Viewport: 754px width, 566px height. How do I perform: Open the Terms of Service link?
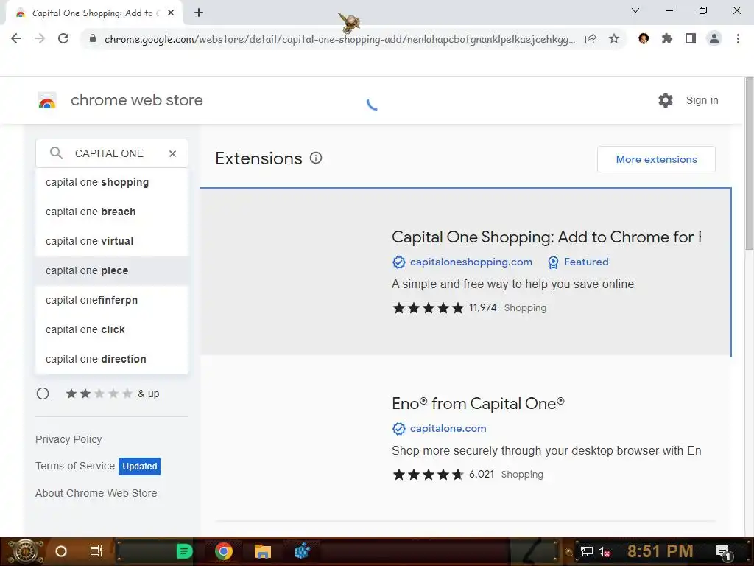click(75, 466)
